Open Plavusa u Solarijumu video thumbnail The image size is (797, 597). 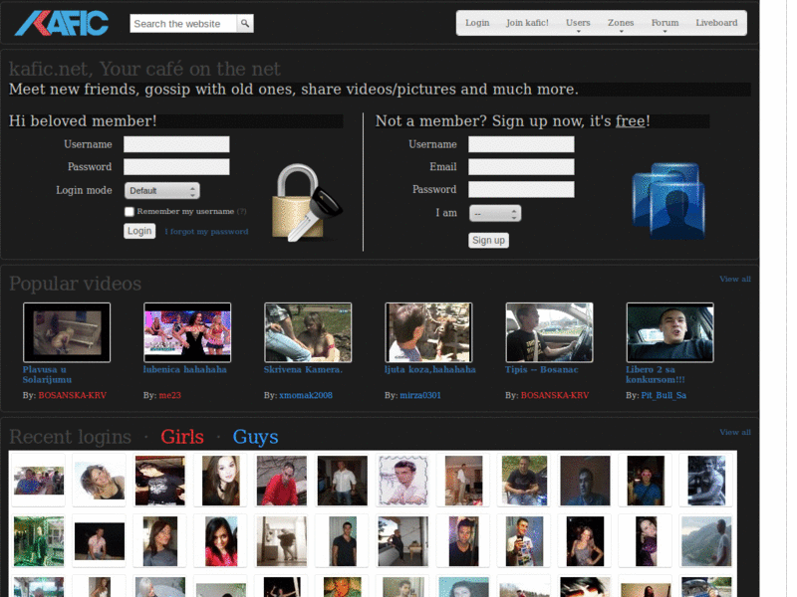[67, 332]
